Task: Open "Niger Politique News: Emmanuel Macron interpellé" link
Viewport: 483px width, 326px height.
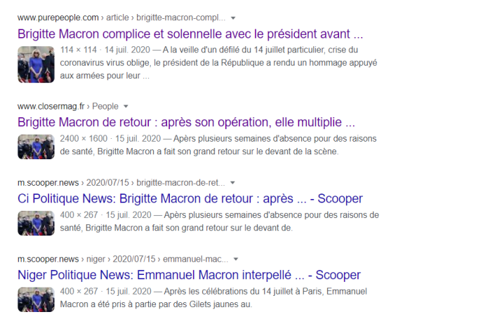Action: (189, 275)
